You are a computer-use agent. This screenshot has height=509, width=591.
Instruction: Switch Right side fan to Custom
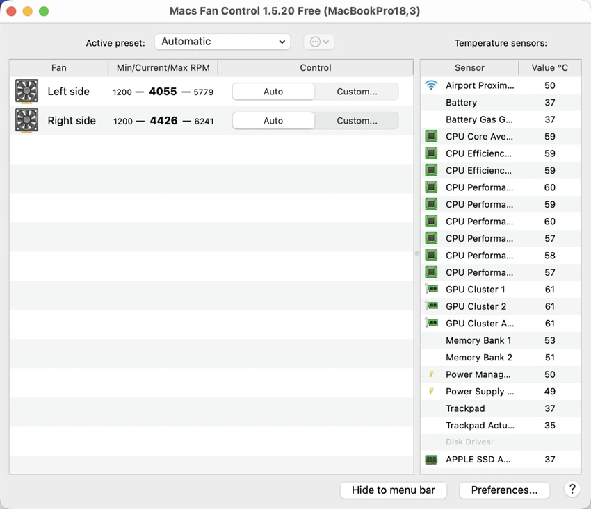click(357, 121)
